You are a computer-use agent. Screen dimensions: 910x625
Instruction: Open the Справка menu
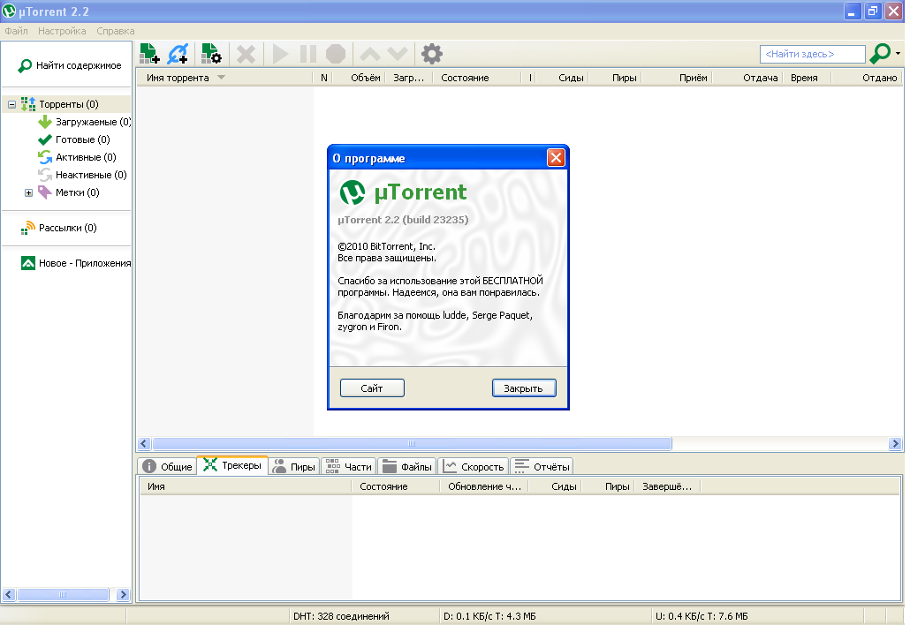[x=116, y=31]
